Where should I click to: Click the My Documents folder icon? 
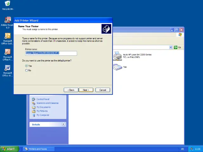coord(34,107)
